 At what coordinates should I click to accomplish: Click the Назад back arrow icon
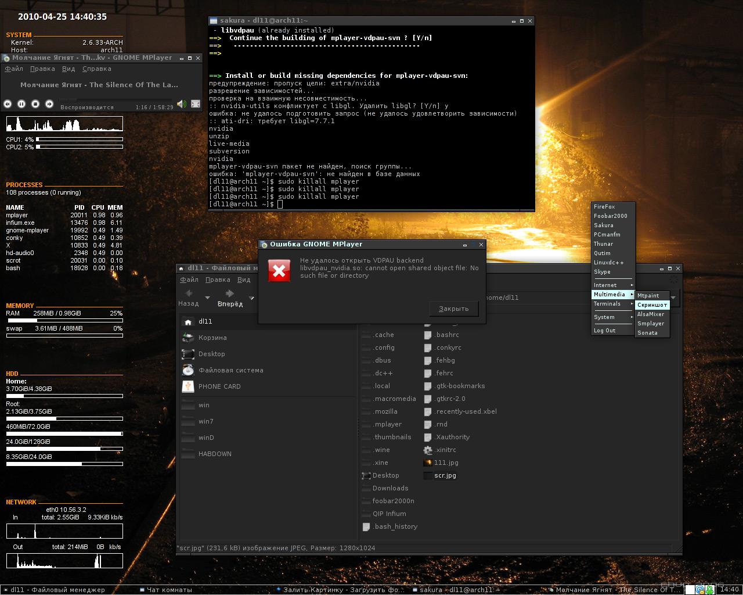(189, 293)
